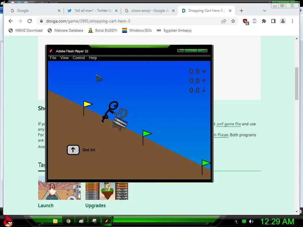The width and height of the screenshot is (303, 227).
Task: Click the green network monitor tray icon
Action: click(x=244, y=221)
